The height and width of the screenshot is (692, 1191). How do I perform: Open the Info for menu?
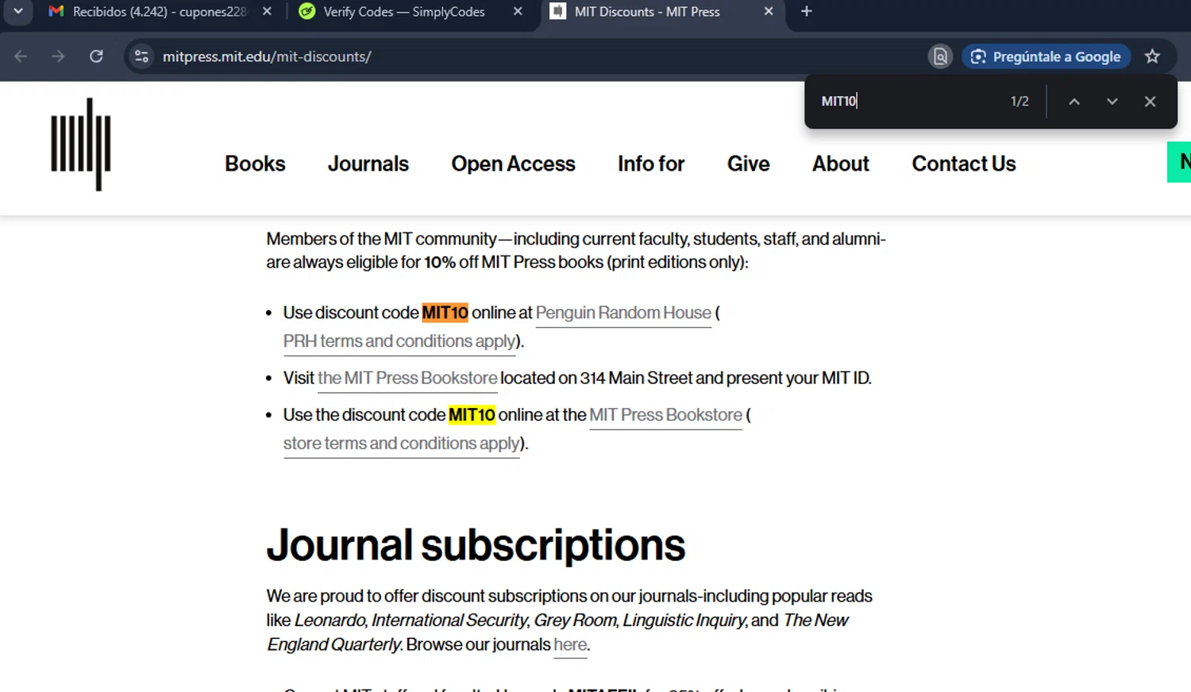651,163
